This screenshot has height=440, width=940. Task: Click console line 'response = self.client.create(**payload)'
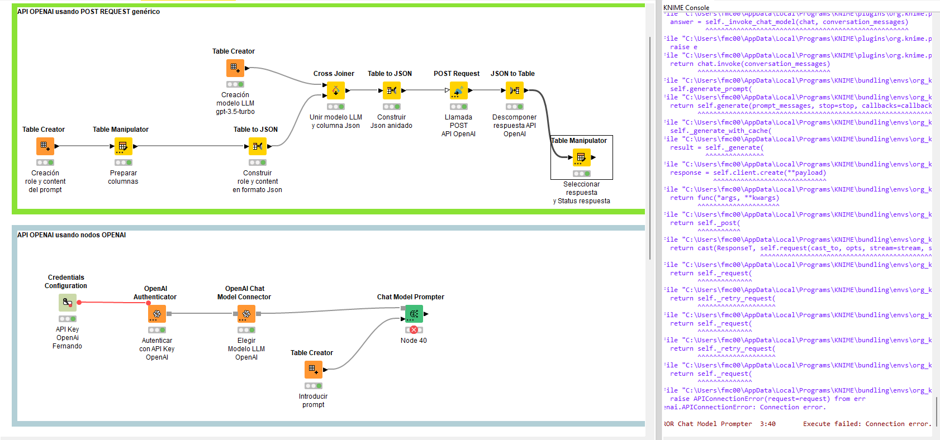(748, 173)
